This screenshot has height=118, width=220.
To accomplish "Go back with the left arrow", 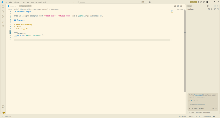I will click(x=74, y=2).
